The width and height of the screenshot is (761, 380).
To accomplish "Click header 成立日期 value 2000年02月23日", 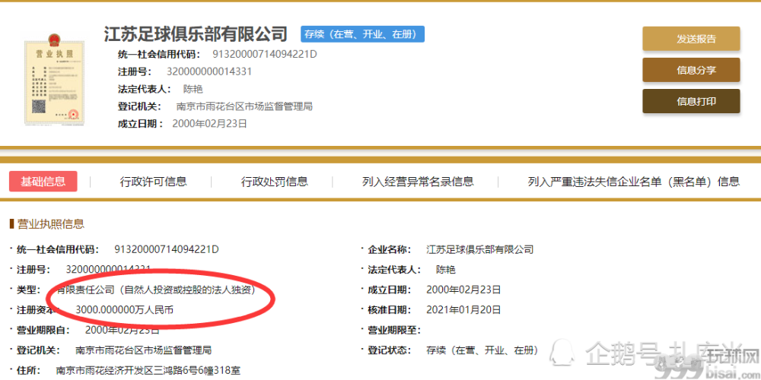I will [x=210, y=124].
